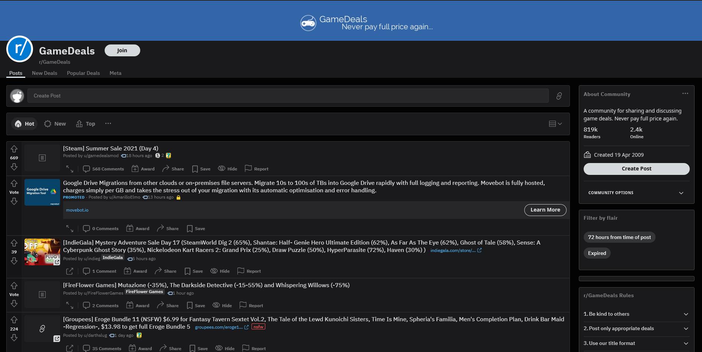Image resolution: width=702 pixels, height=352 pixels.
Task: Hide the Steam Summer Sale 2021 post
Action: [227, 169]
